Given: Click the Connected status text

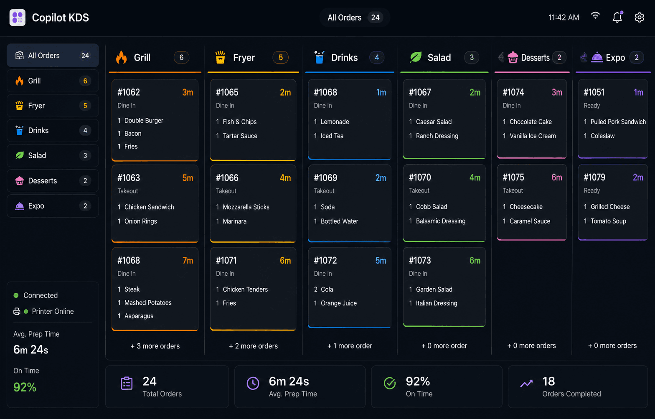Looking at the screenshot, I should point(41,295).
